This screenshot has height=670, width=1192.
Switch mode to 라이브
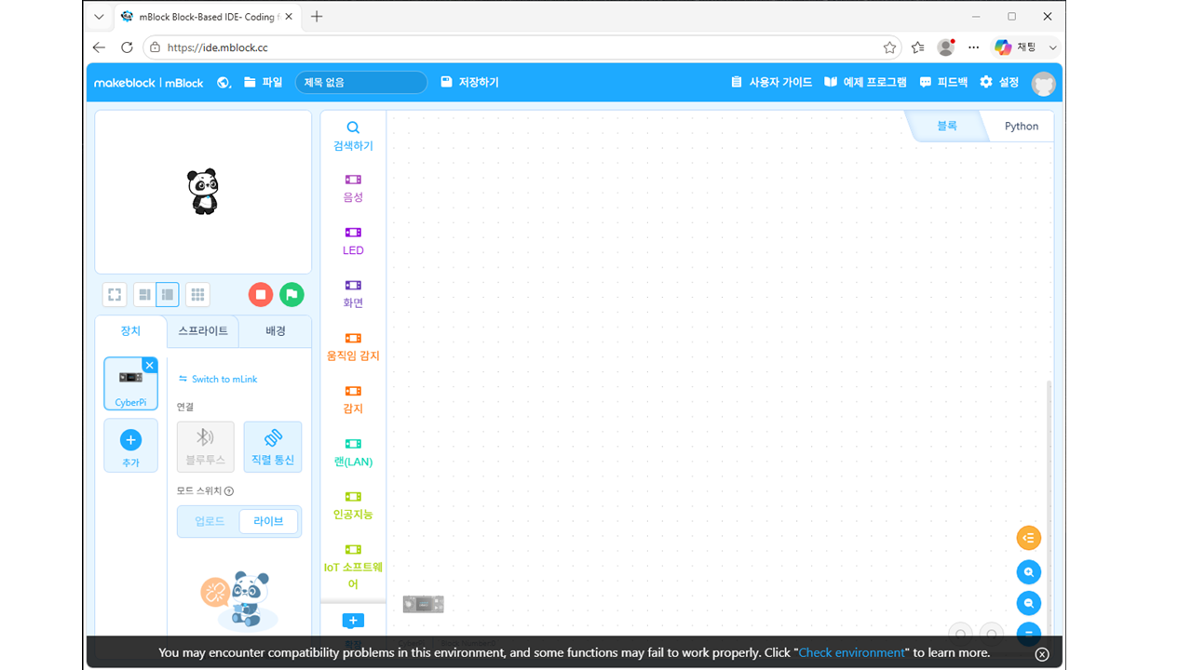click(268, 521)
